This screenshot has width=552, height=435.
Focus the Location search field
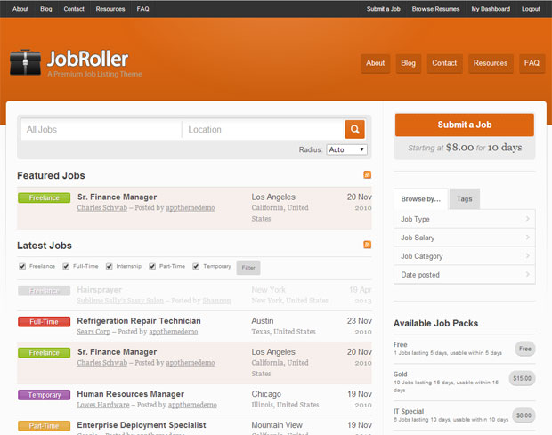[x=264, y=129]
